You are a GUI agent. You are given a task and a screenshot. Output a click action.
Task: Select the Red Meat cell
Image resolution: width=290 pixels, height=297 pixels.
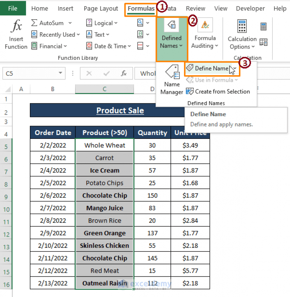point(104,271)
